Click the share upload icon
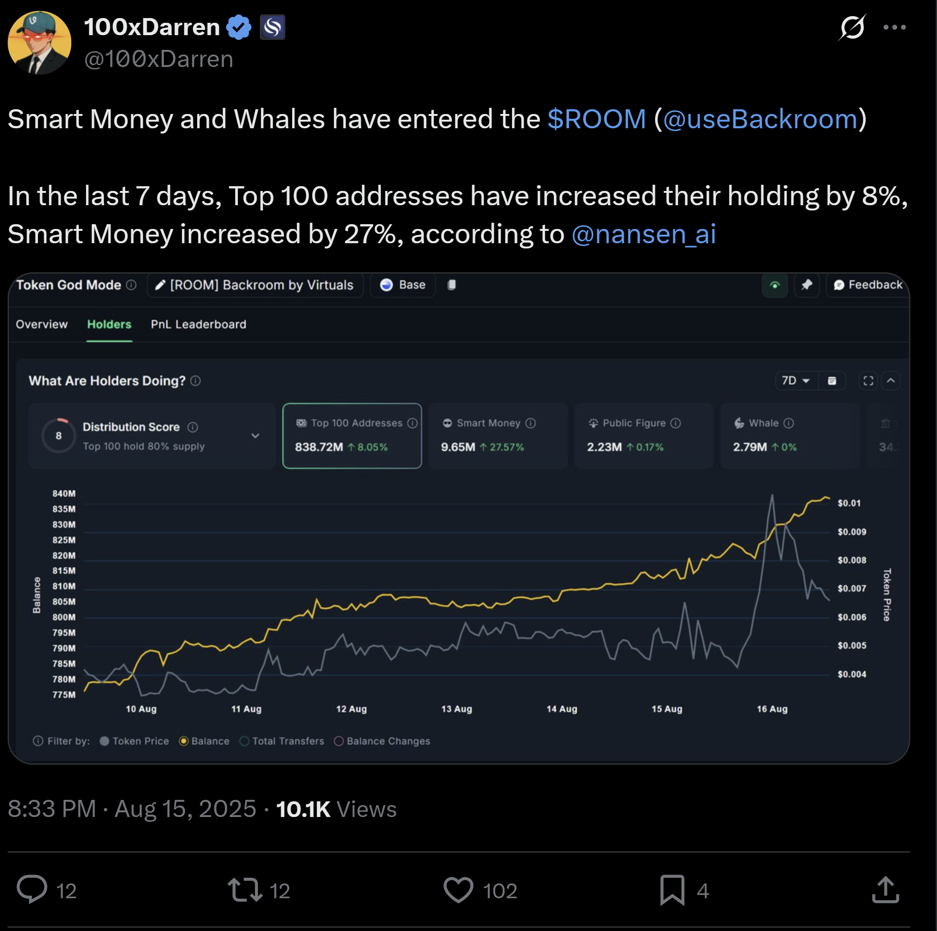 point(886,889)
